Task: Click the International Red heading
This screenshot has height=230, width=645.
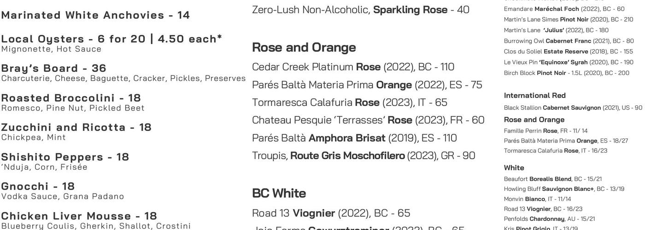Action: point(534,96)
